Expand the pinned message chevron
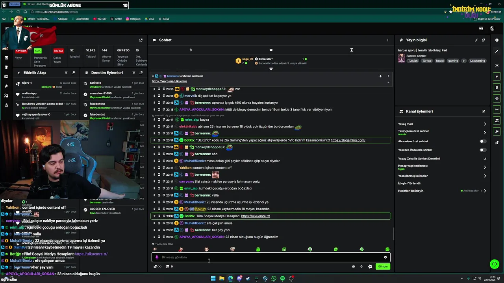 (x=388, y=82)
